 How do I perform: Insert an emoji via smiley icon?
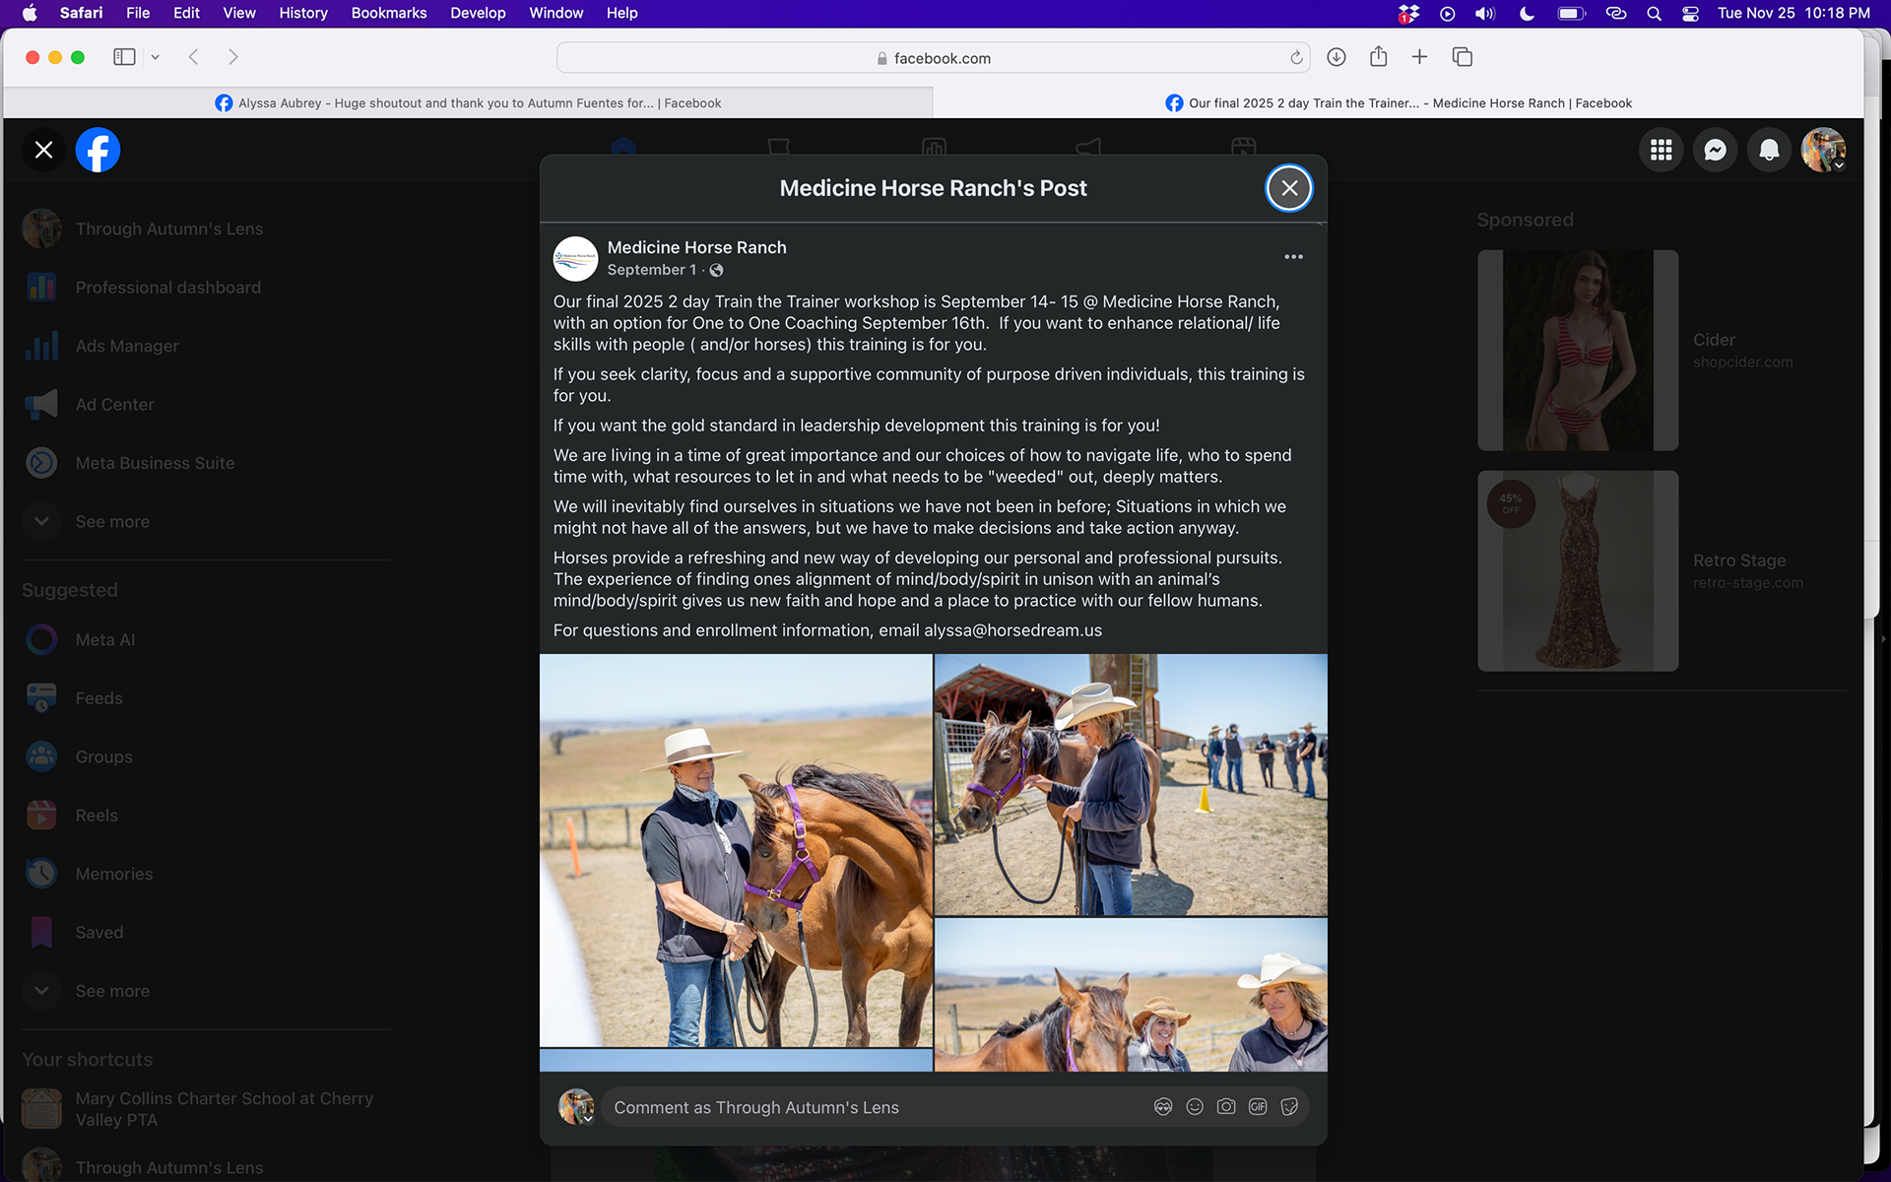click(x=1195, y=1106)
